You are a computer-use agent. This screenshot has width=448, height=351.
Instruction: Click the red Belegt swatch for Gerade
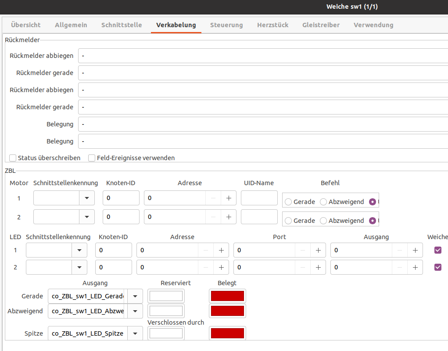(227, 296)
